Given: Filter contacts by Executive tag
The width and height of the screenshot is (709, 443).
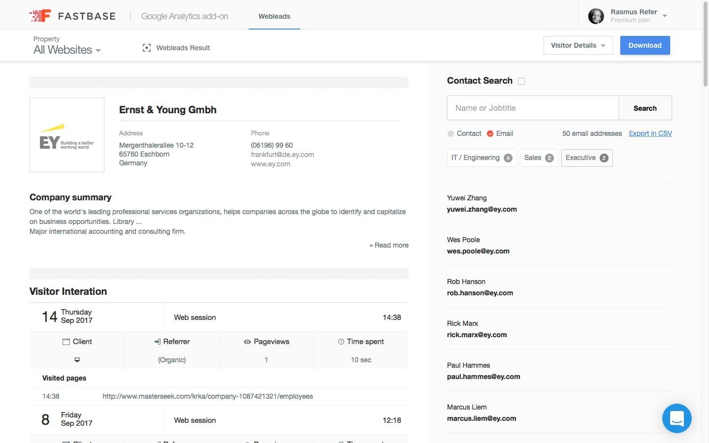Looking at the screenshot, I should point(587,158).
